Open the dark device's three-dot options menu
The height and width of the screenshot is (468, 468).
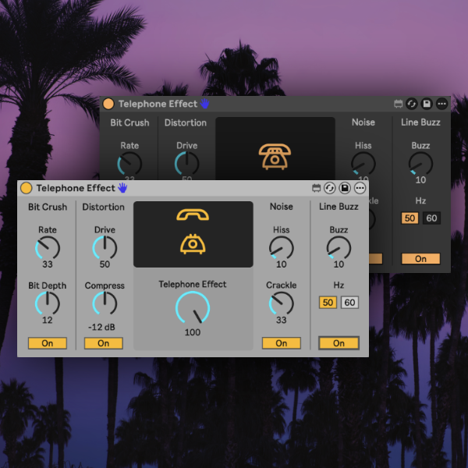pyautogui.click(x=441, y=104)
